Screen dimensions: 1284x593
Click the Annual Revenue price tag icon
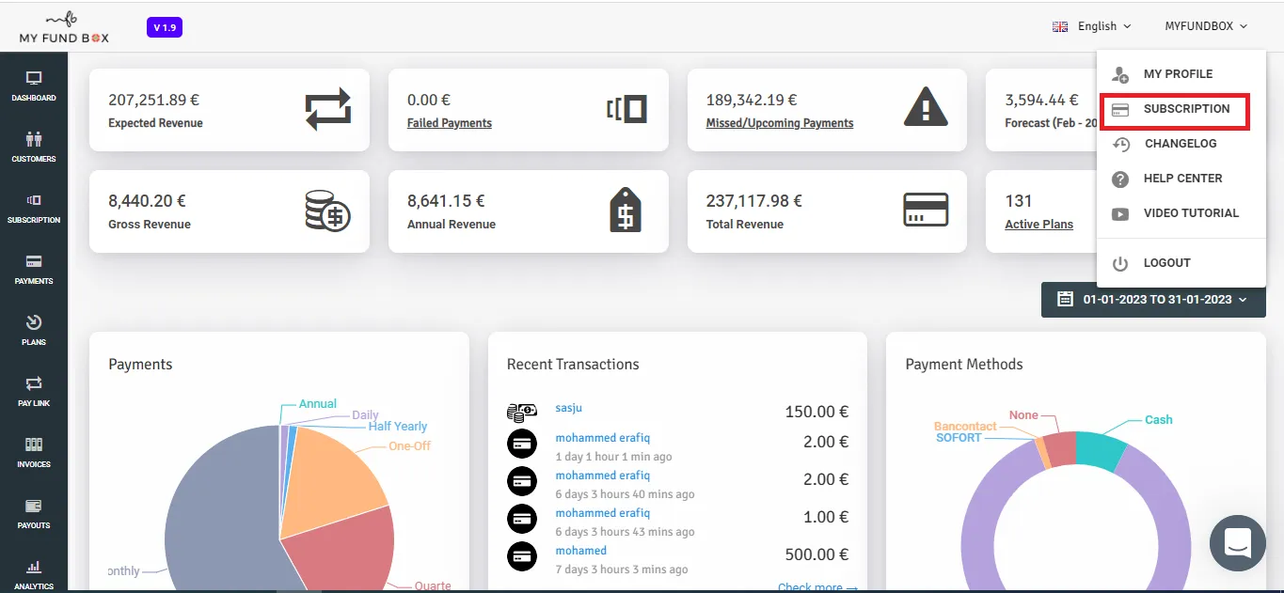pos(626,210)
